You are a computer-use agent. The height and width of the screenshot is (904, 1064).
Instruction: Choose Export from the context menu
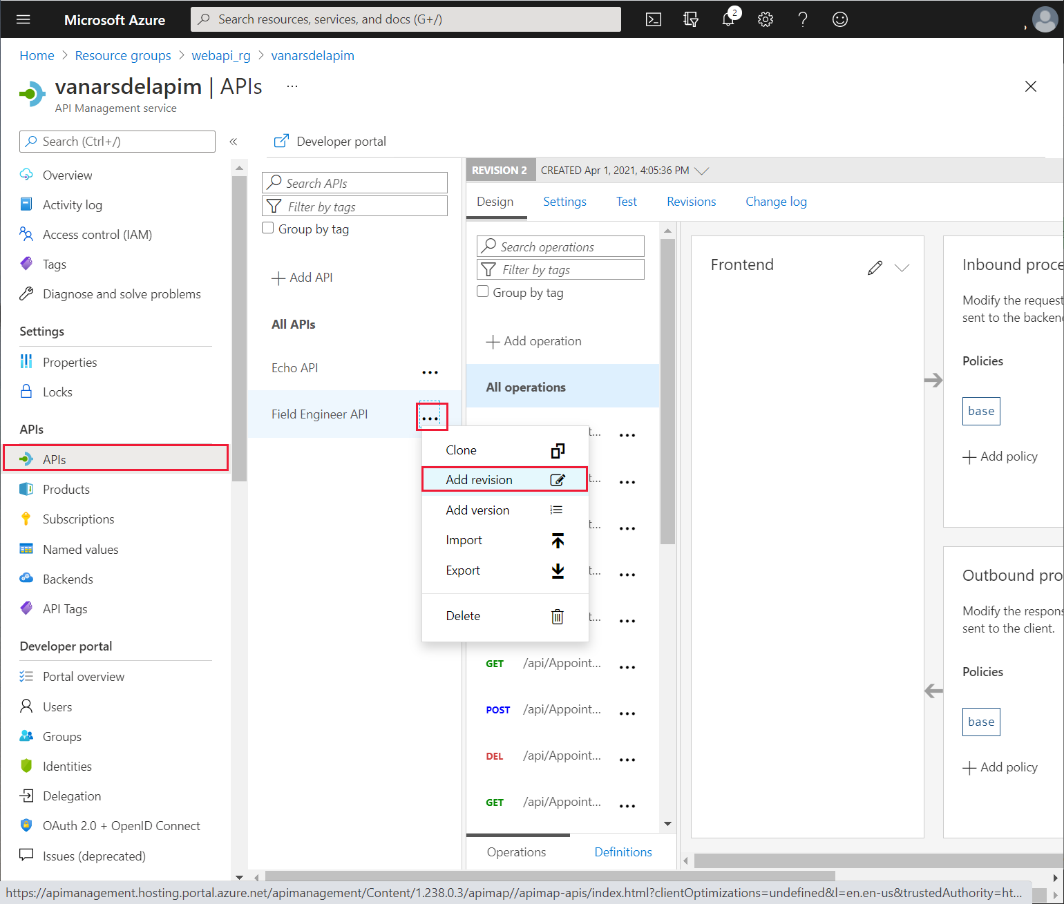(505, 570)
